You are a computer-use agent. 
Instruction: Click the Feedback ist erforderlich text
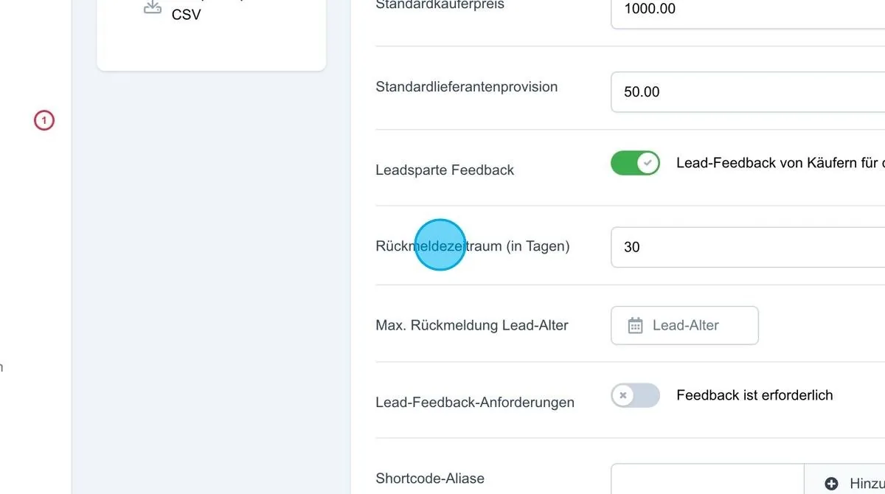pos(754,395)
